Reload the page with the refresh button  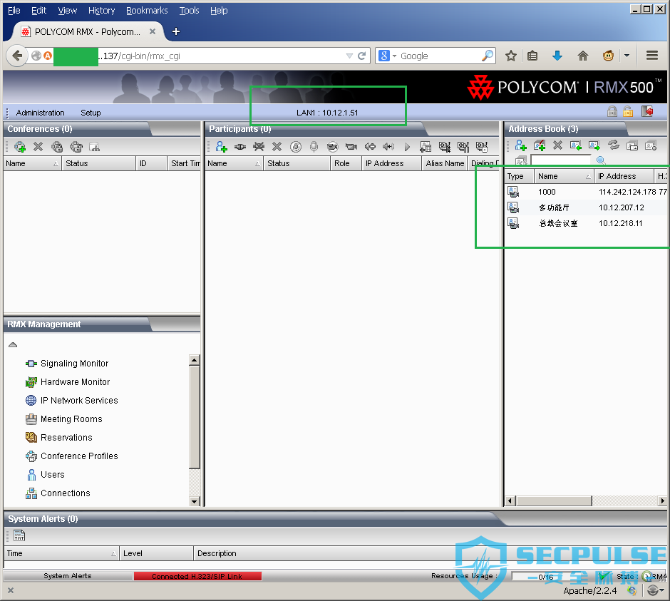tap(362, 56)
